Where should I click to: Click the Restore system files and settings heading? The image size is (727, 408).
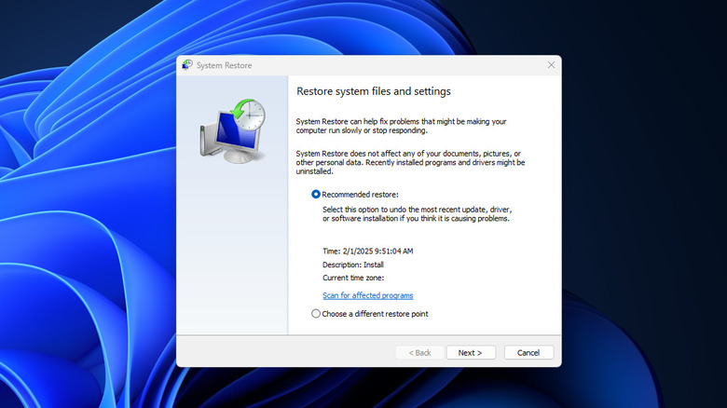[x=373, y=91]
